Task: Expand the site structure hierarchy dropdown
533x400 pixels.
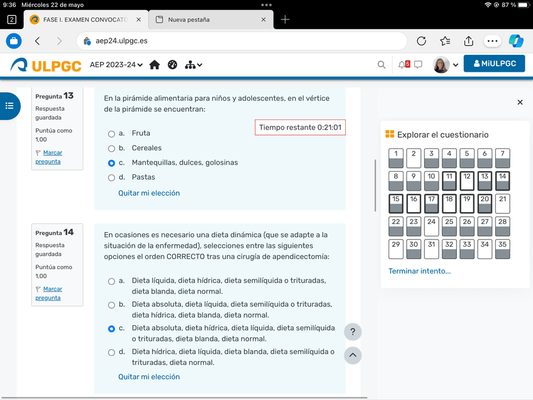Action: point(194,65)
